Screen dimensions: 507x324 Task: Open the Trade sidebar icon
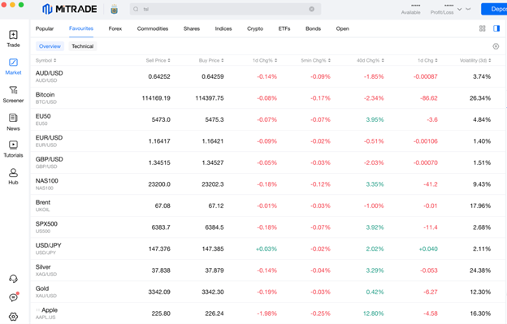click(x=13, y=39)
